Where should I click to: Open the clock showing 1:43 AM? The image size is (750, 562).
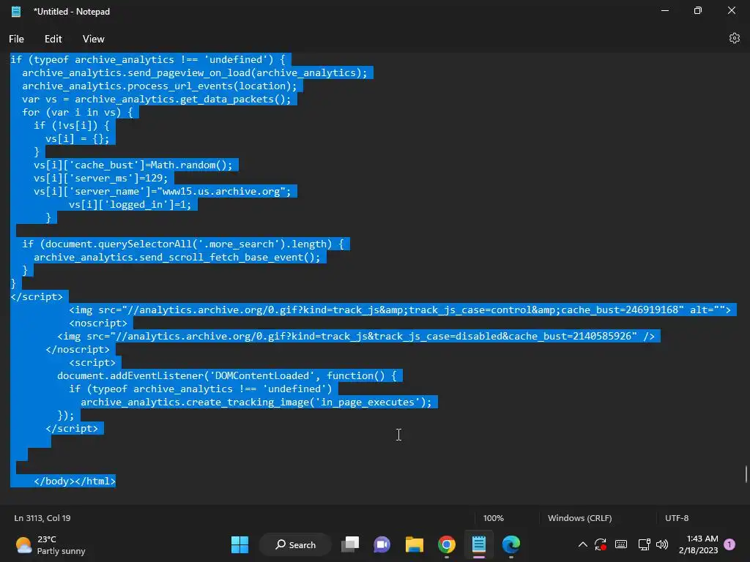pos(698,544)
